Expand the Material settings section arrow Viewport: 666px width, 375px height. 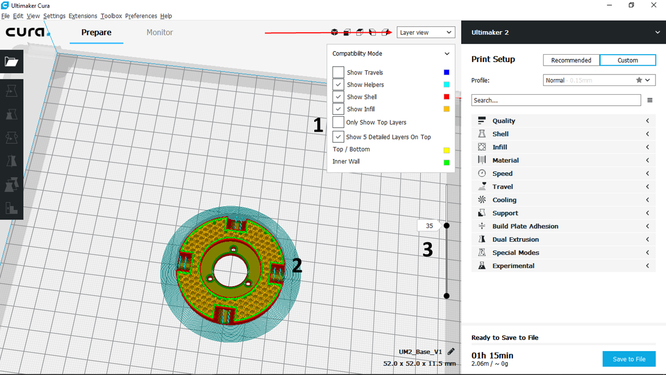coord(648,160)
